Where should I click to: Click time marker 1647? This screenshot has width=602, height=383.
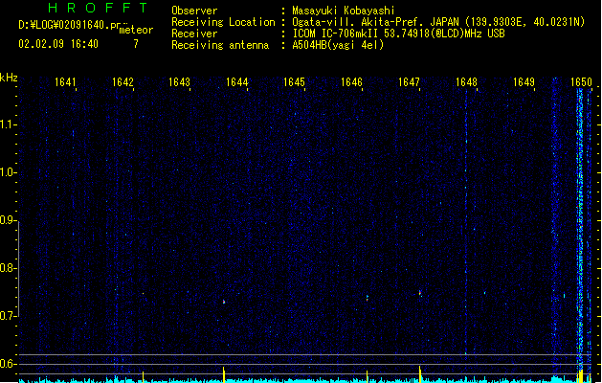[x=409, y=82]
